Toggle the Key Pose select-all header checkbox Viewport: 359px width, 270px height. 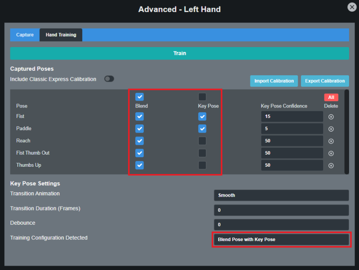click(202, 97)
